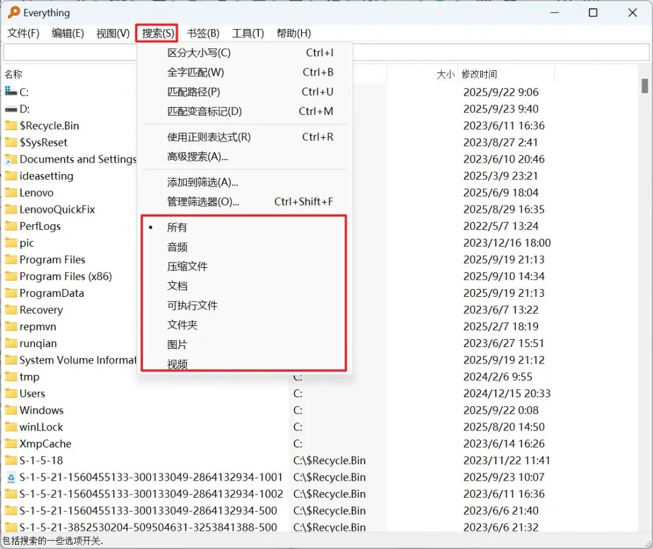Select the runqian folder icon
The width and height of the screenshot is (653, 549).
(11, 343)
